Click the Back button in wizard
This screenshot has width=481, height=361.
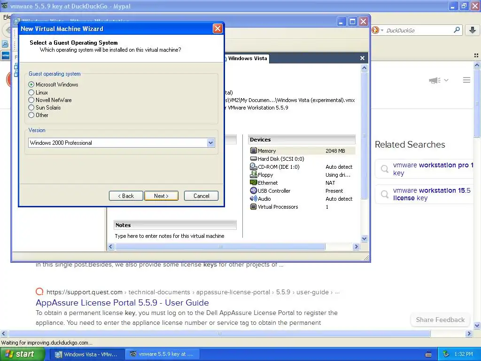tap(126, 196)
